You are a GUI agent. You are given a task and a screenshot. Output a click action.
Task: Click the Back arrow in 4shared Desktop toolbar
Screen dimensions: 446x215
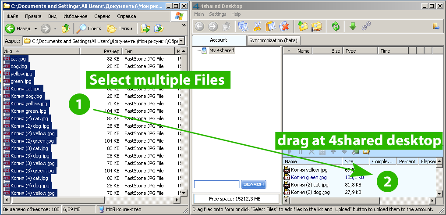pos(199,27)
